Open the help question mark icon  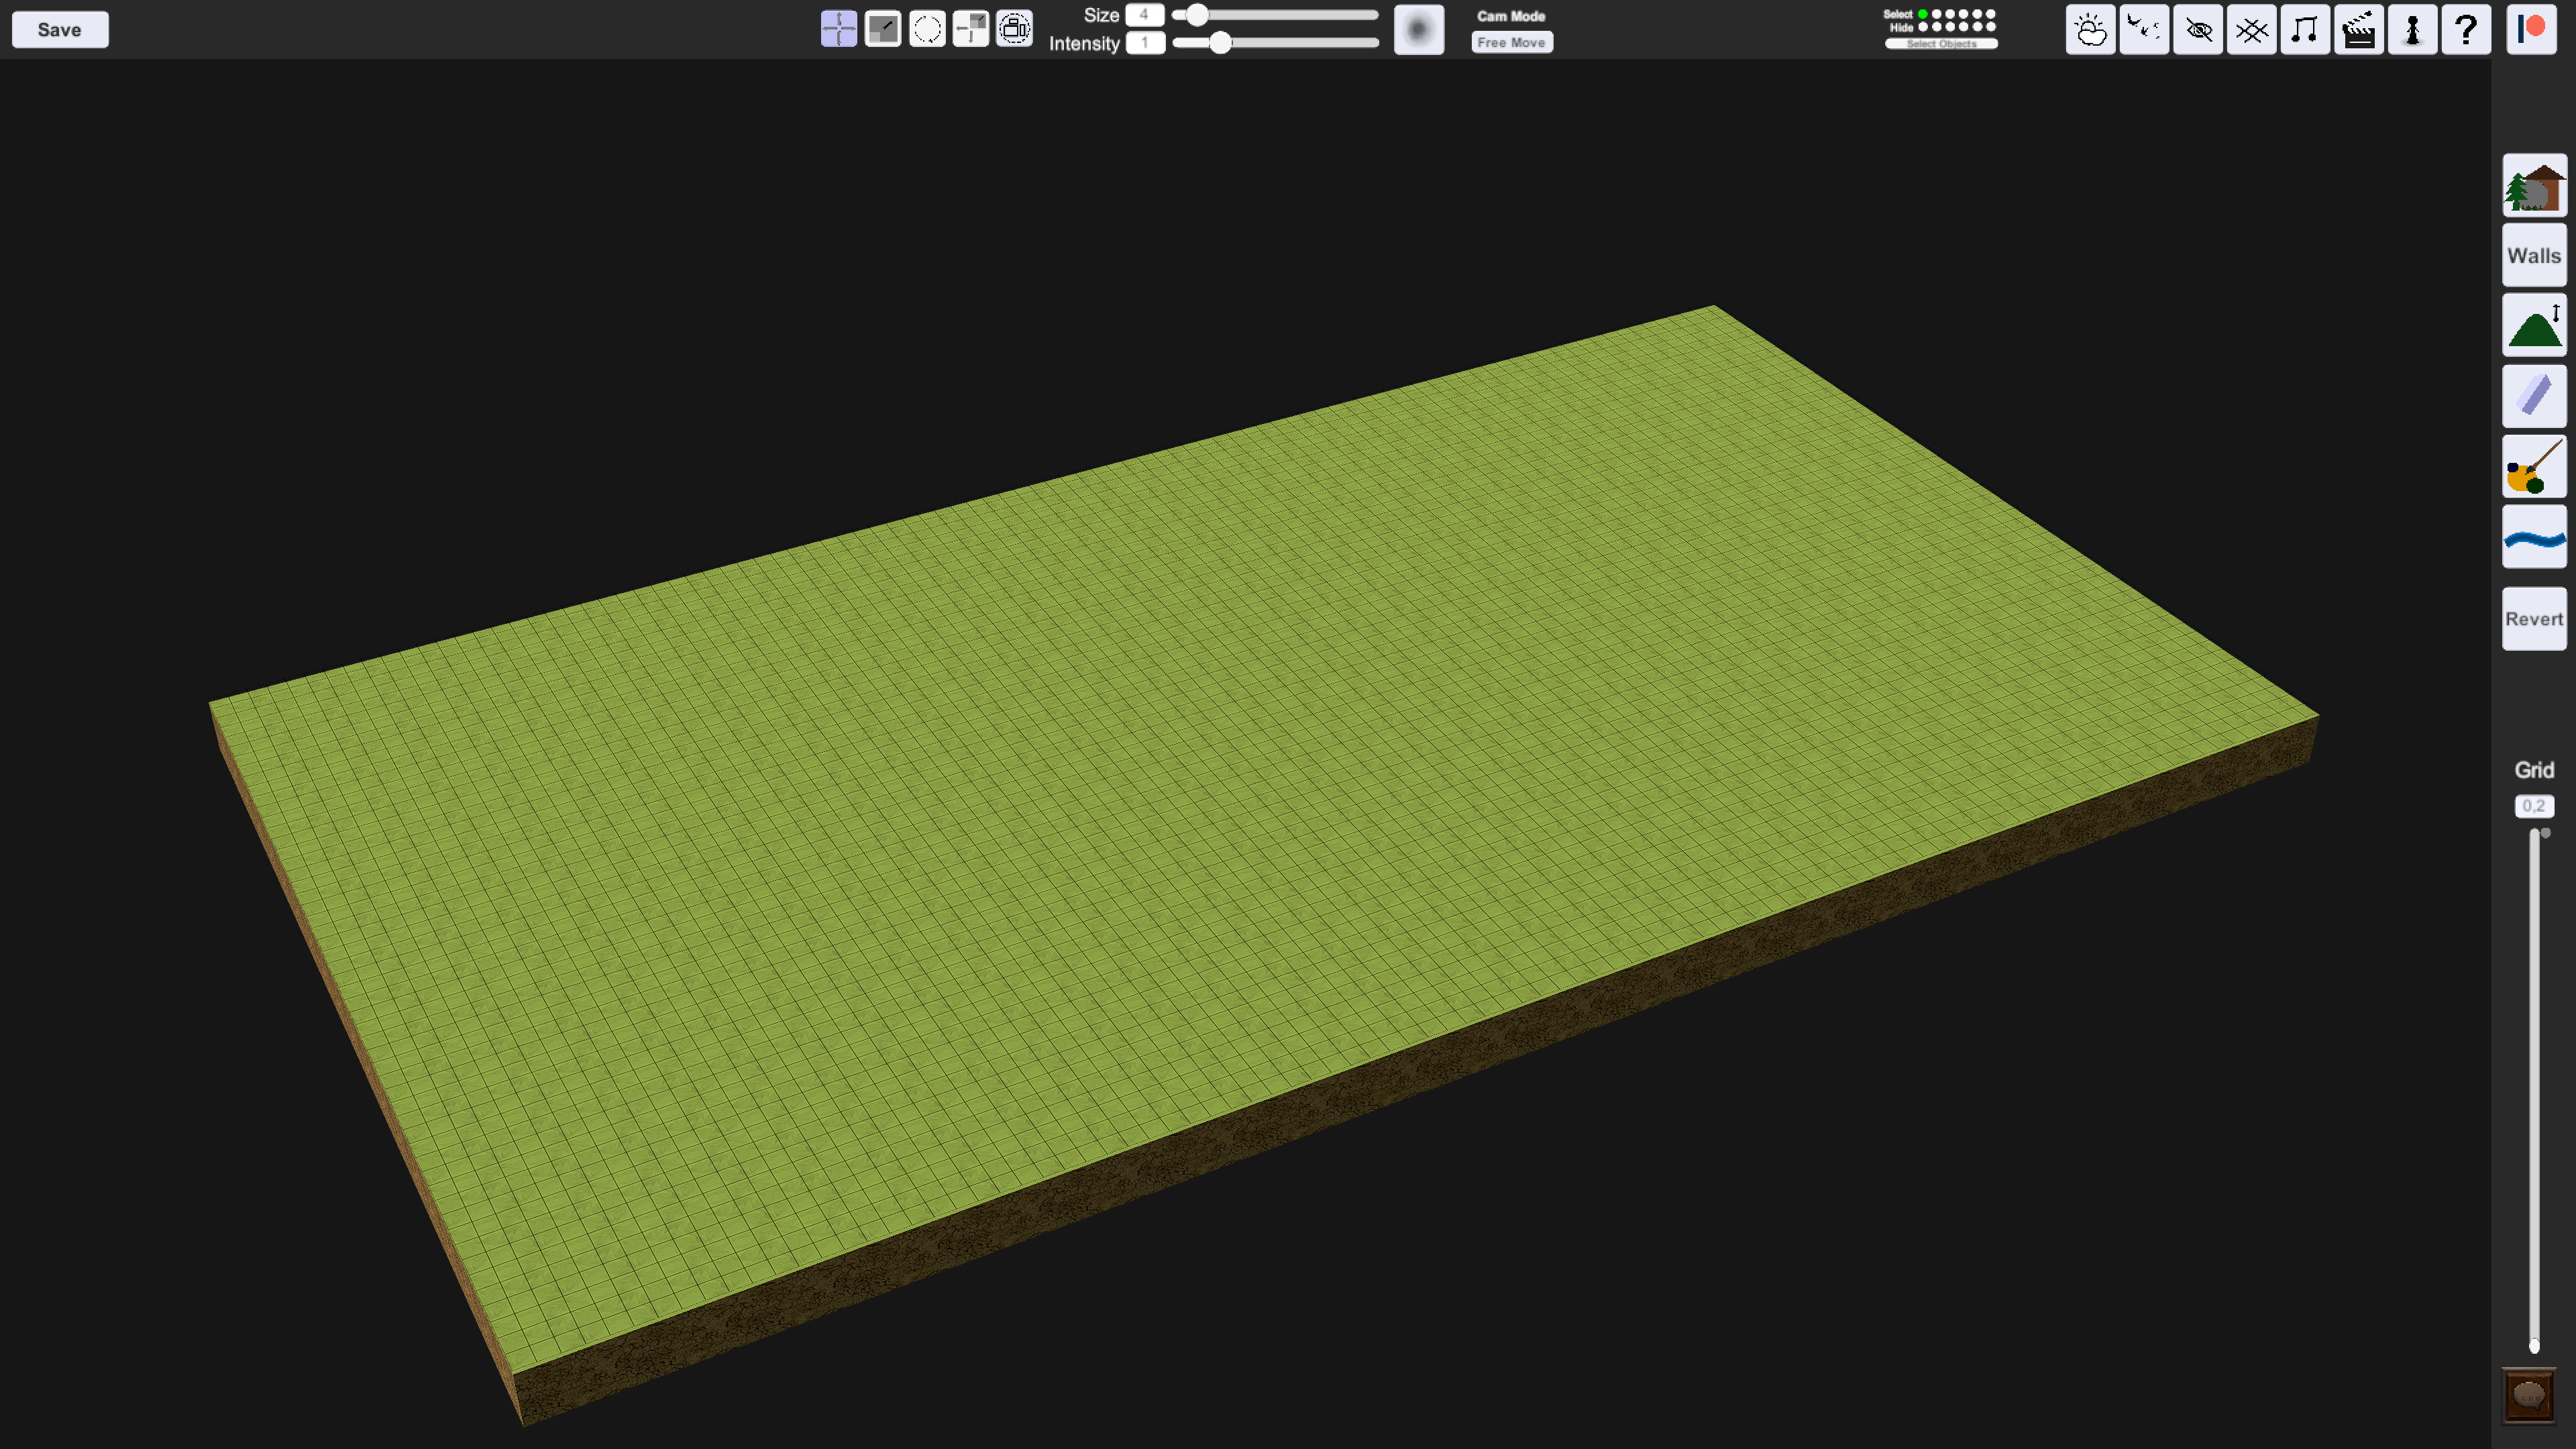point(2466,30)
